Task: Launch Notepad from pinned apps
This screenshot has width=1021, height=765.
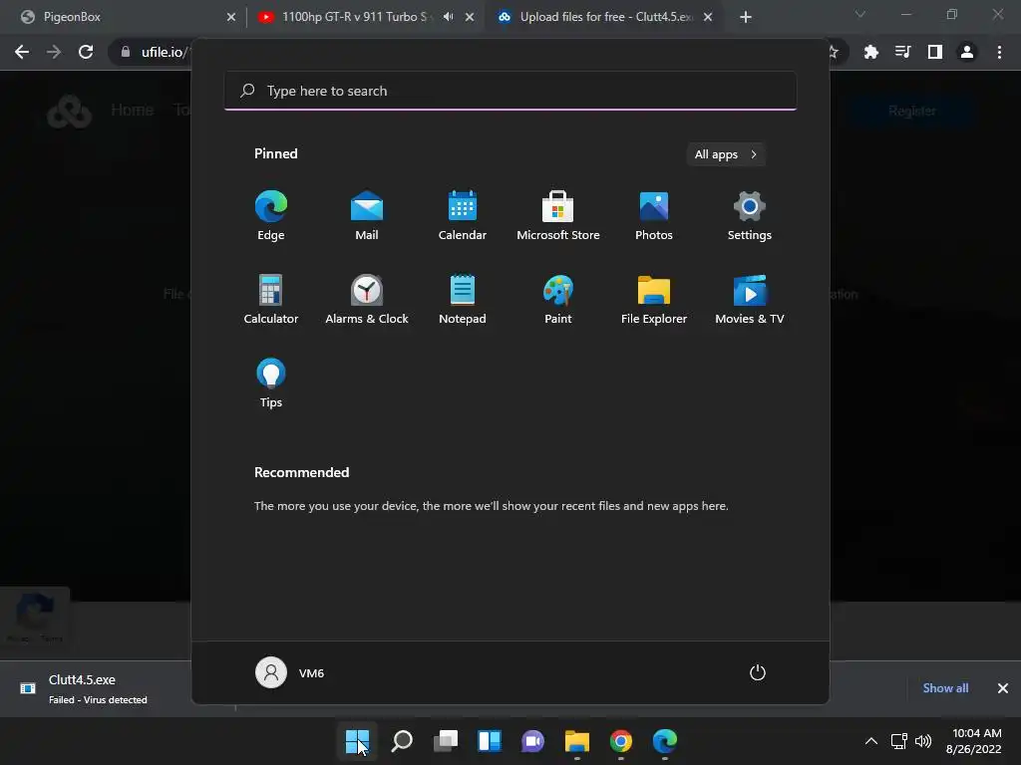Action: click(x=463, y=299)
